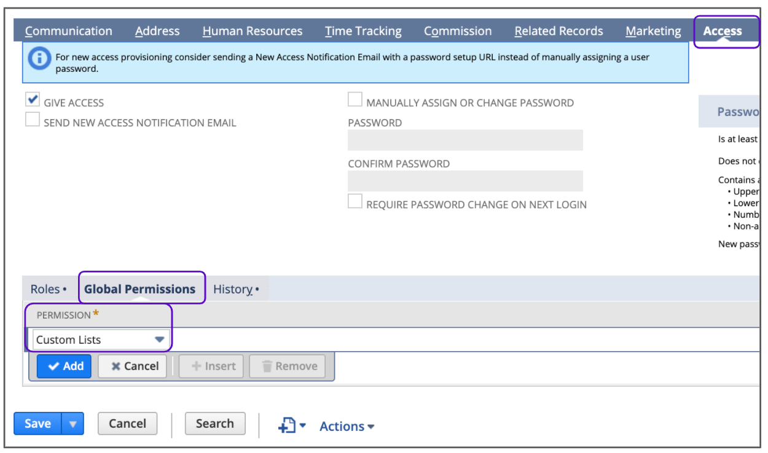The image size is (768, 453).
Task: Click the new record page icon next to Actions
Action: pyautogui.click(x=286, y=425)
